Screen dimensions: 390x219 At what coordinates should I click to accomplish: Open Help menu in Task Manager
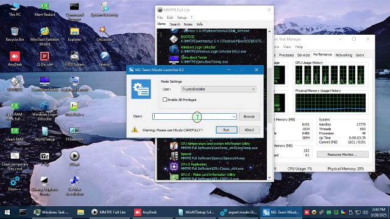pyautogui.click(x=299, y=47)
